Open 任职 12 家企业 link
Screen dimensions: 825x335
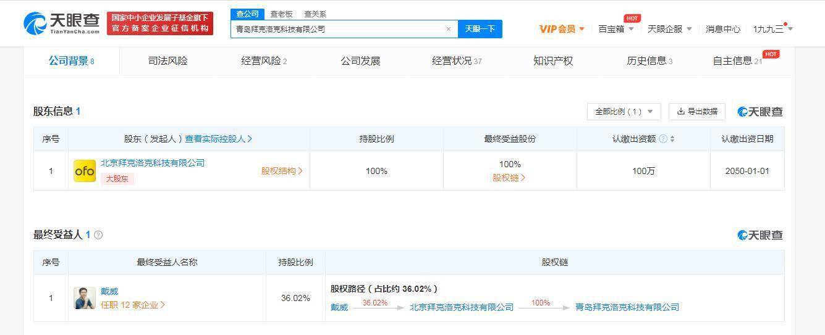[x=132, y=305]
